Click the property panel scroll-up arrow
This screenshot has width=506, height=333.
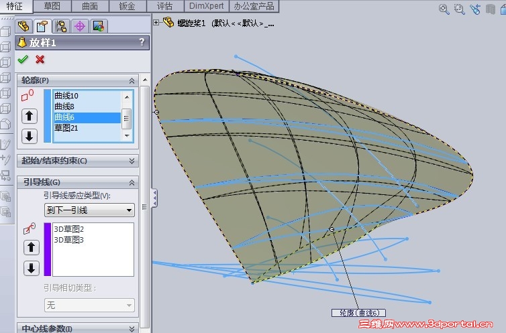145,80
